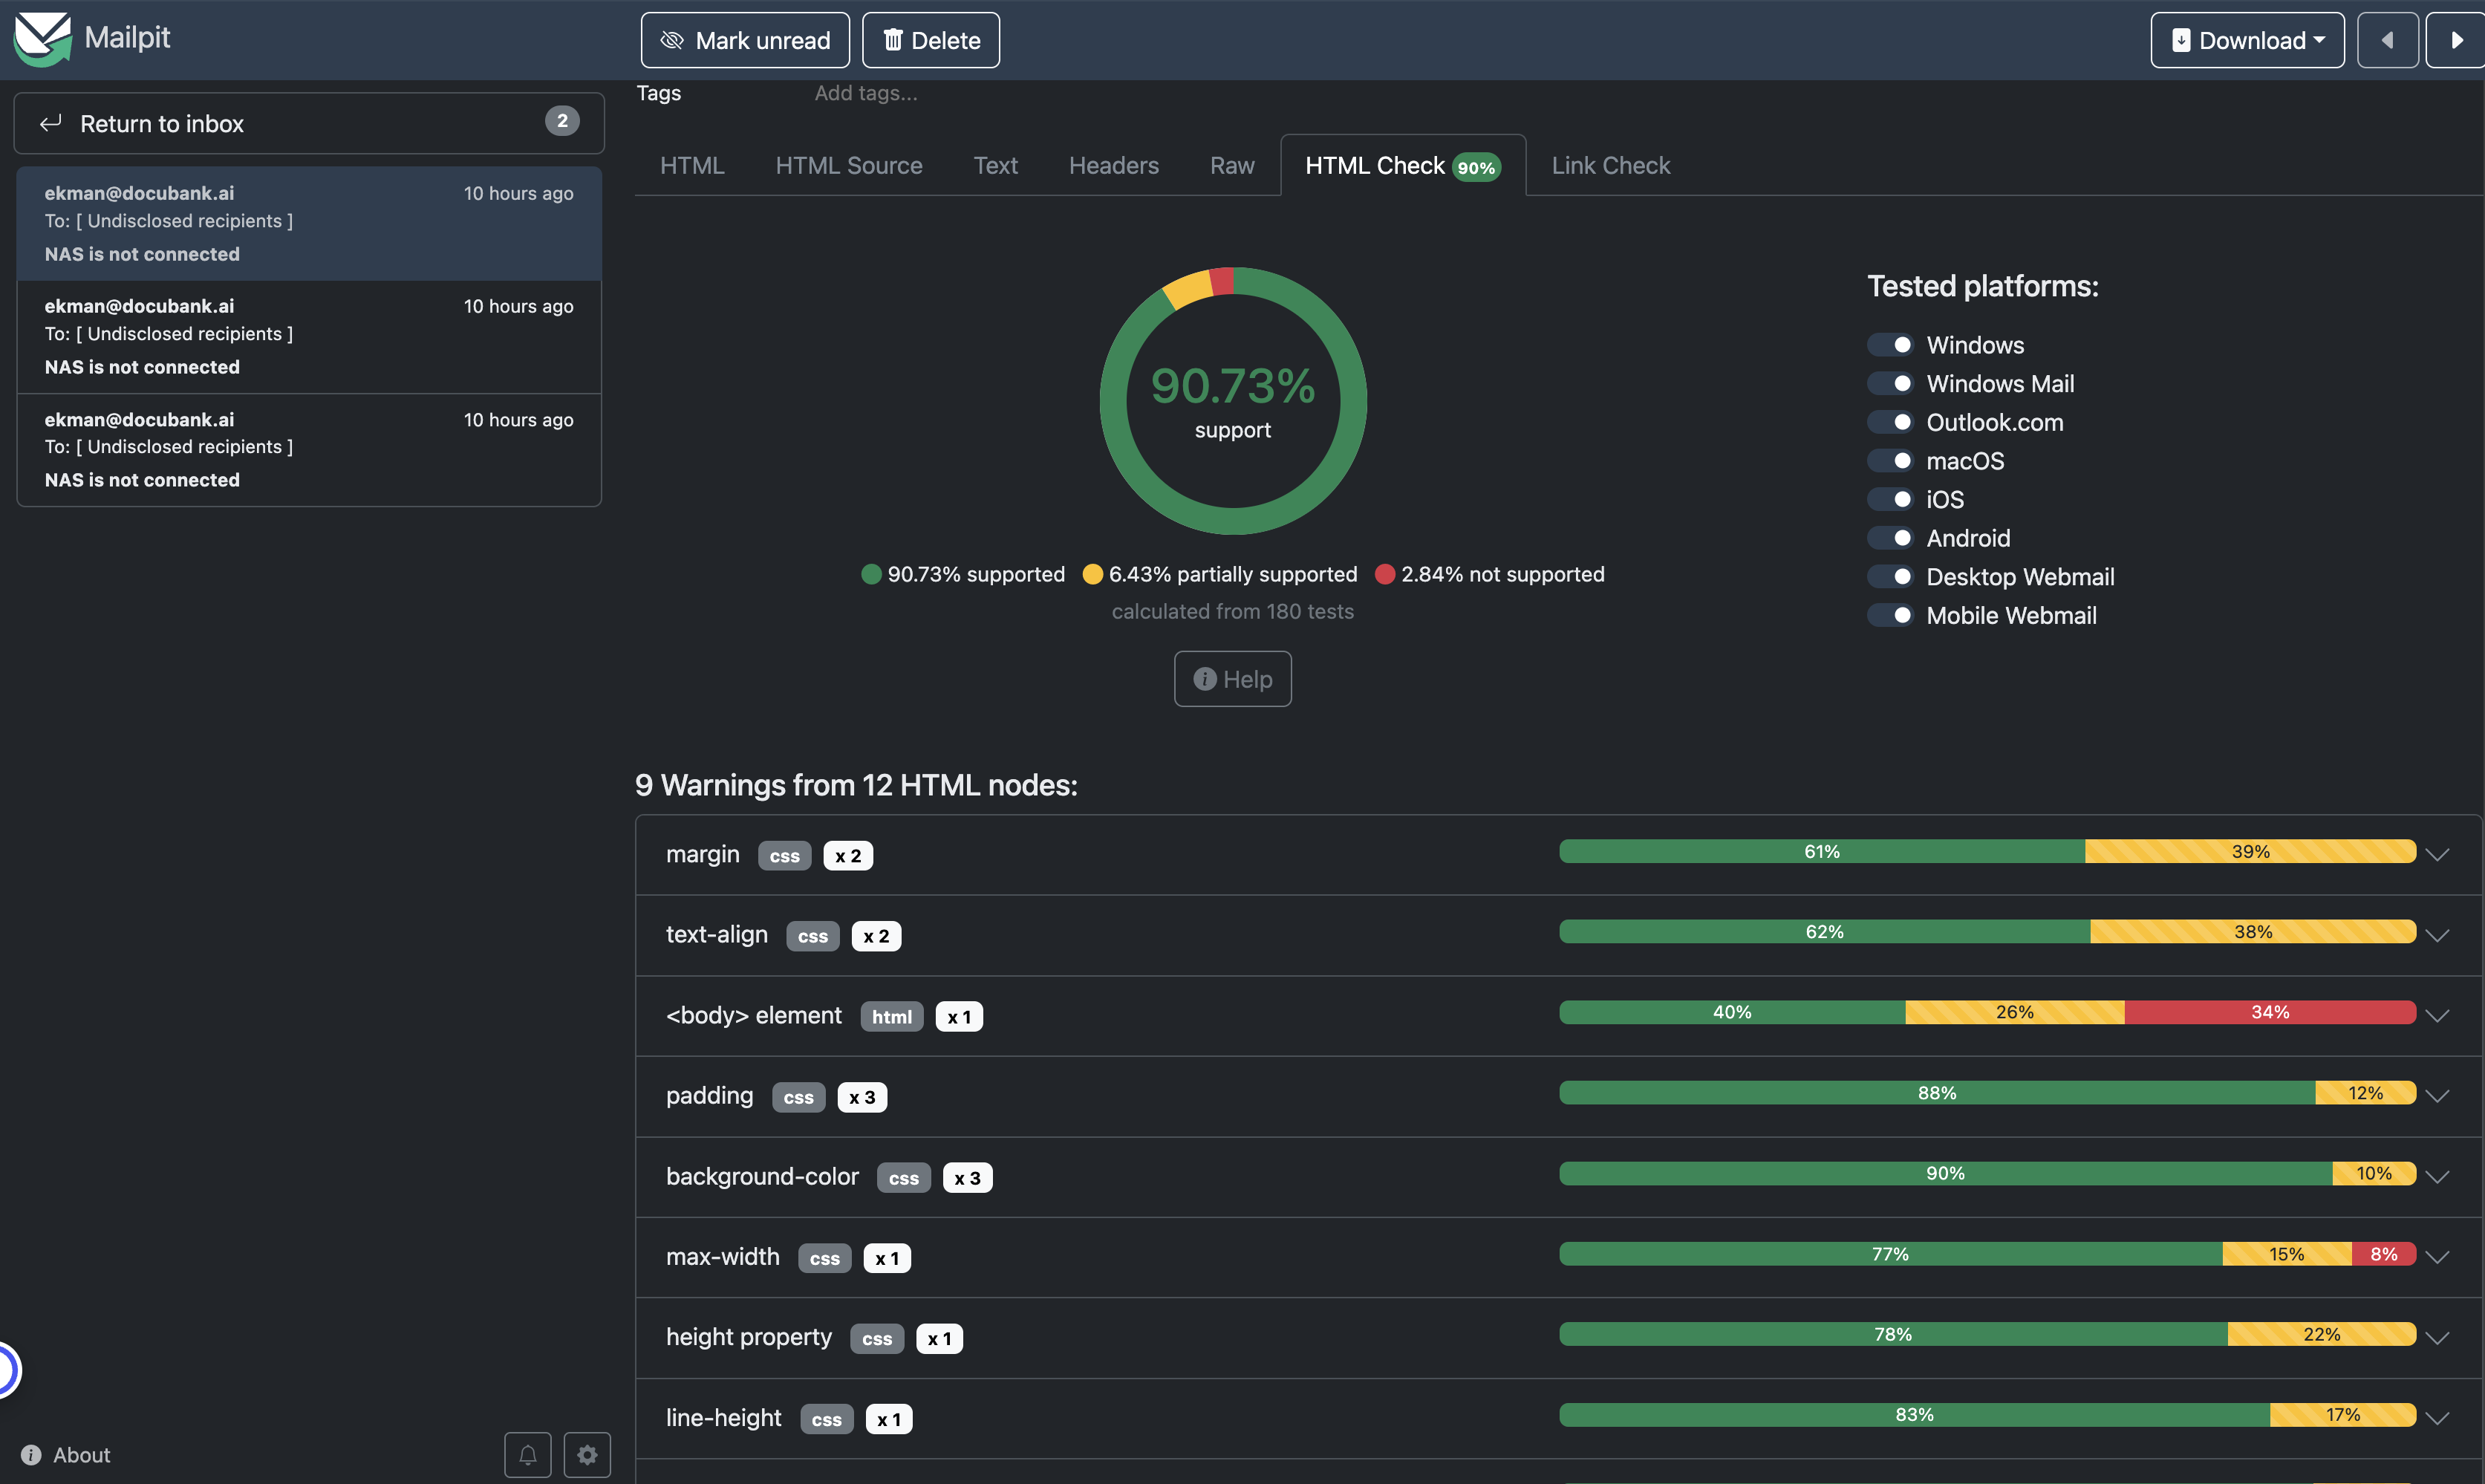This screenshot has height=1484, width=2485.
Task: Expand the max-width warning chevron
Action: coord(2437,1257)
